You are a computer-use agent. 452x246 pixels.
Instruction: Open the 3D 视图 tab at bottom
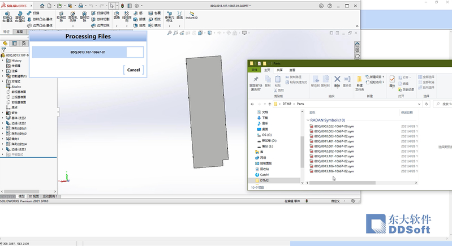coord(35,196)
